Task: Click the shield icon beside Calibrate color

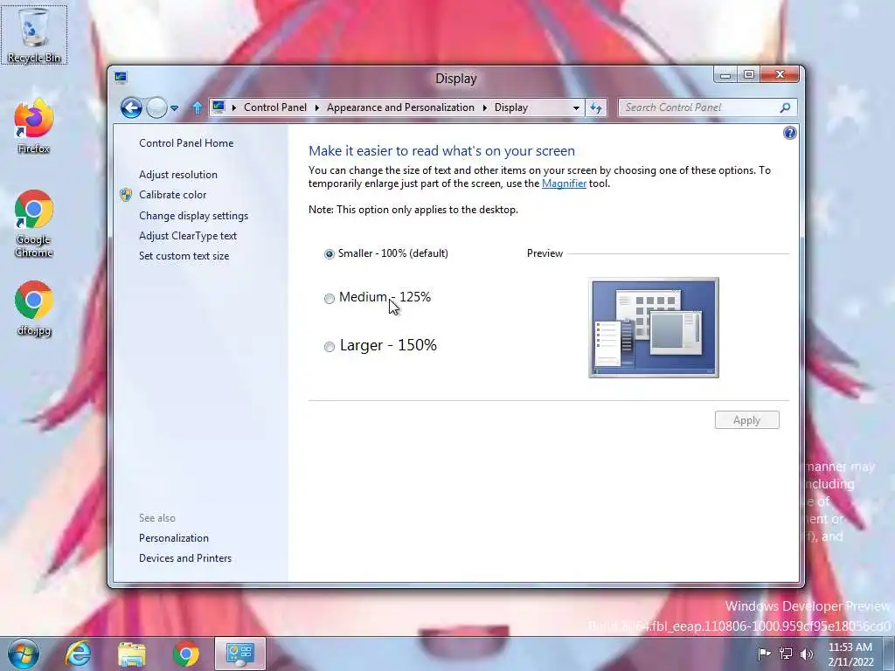Action: (x=126, y=195)
